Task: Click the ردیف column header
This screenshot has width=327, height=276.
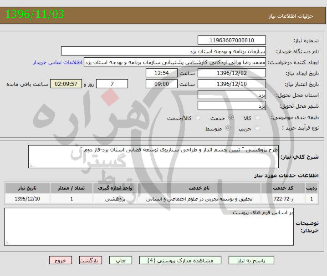Action: coord(312,188)
